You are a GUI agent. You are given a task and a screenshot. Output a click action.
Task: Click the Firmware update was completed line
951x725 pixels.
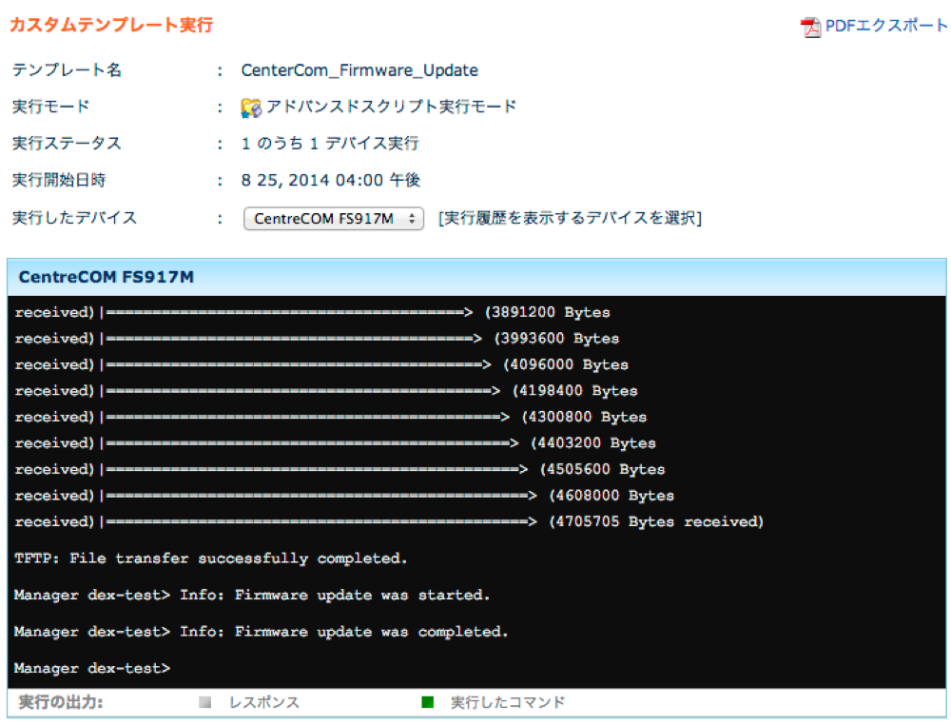click(261, 632)
